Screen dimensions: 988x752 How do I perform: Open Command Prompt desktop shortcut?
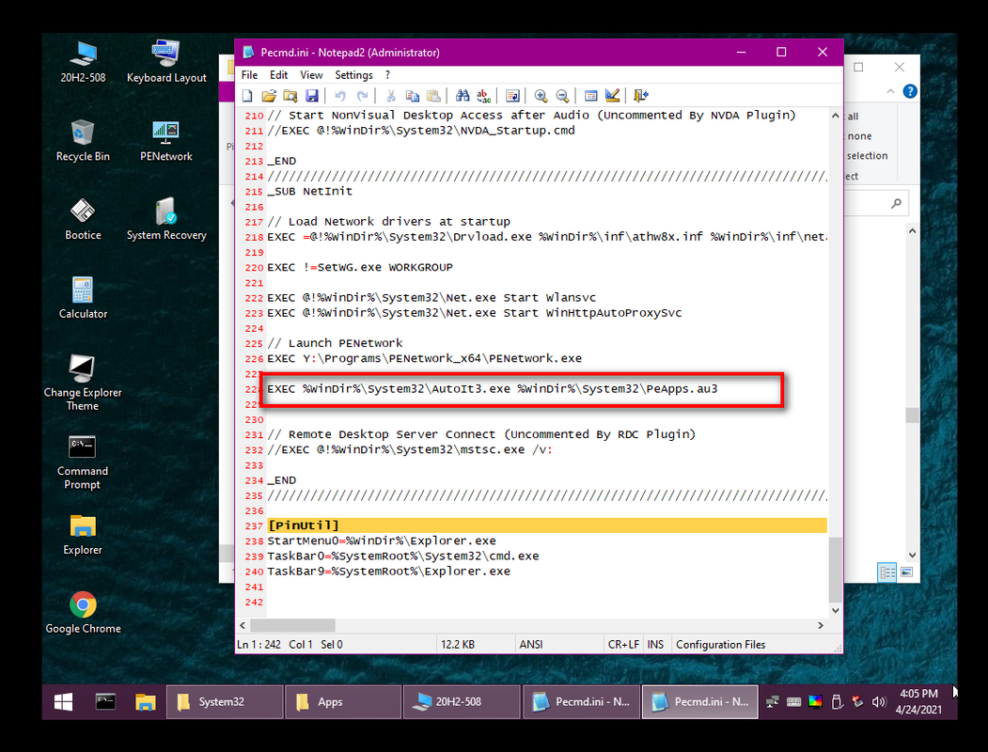[x=83, y=462]
